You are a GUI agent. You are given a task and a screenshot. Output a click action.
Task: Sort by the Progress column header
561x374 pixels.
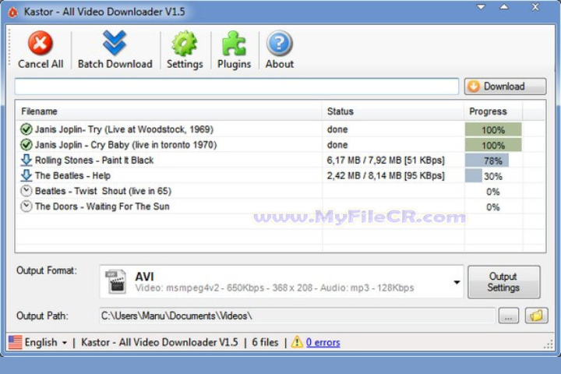click(x=493, y=111)
